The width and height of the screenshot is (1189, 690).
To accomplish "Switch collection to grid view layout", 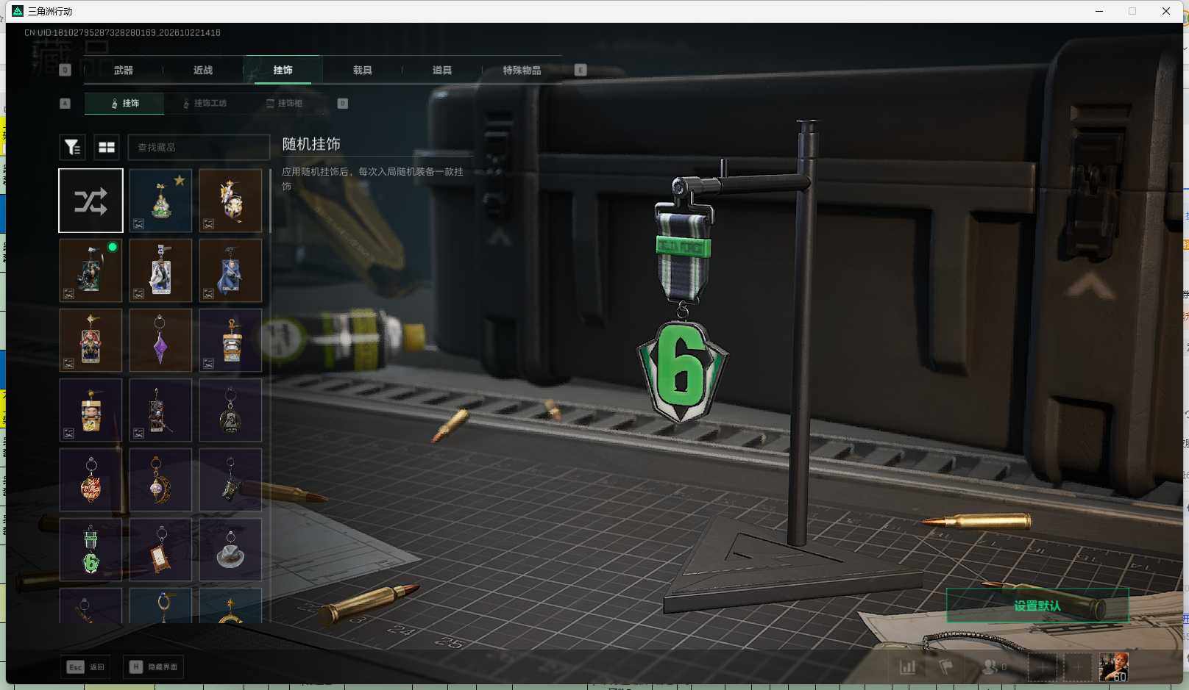I will (107, 148).
